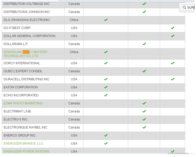Select the DORCY INTERNATIONAL company name
The image size is (196, 157).
pos(22,63)
